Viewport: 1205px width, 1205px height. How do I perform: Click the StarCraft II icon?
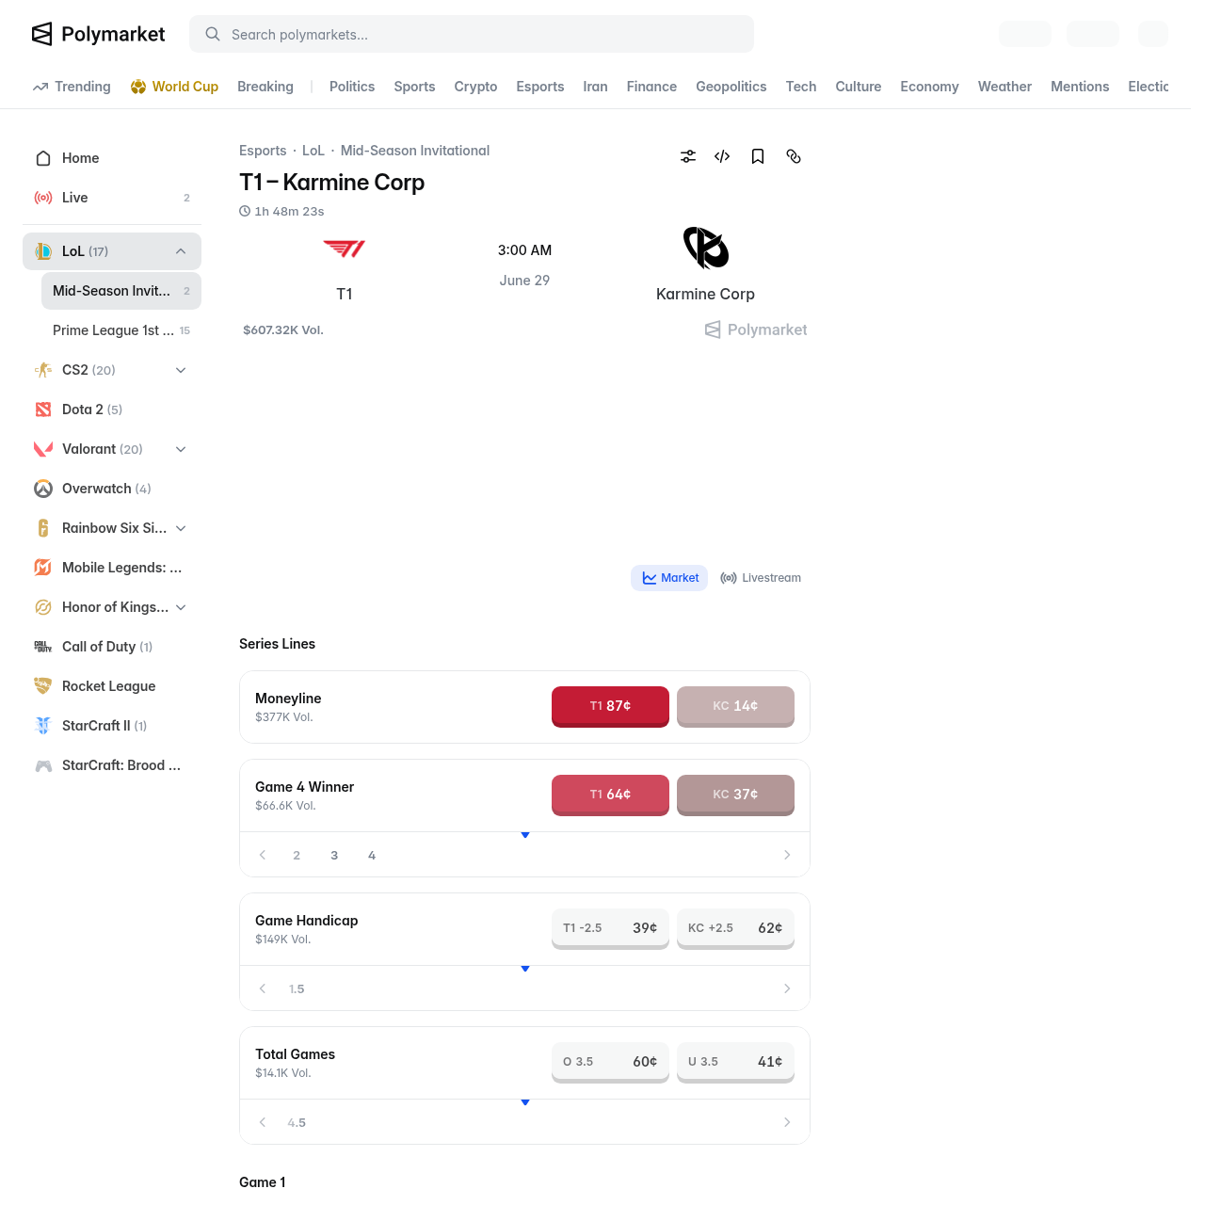coord(43,726)
